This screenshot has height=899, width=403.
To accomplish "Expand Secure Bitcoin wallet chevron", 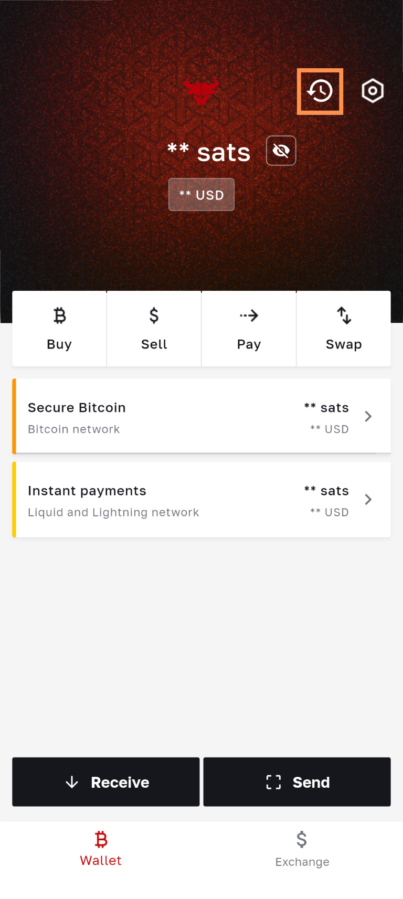I will coord(368,416).
